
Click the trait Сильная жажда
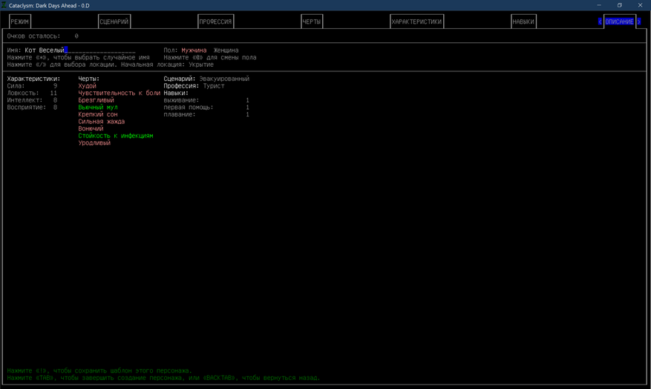101,121
